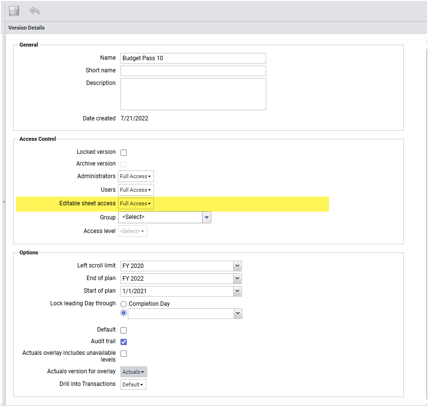
Task: Click the back arrow undo icon
Action: coord(34,11)
